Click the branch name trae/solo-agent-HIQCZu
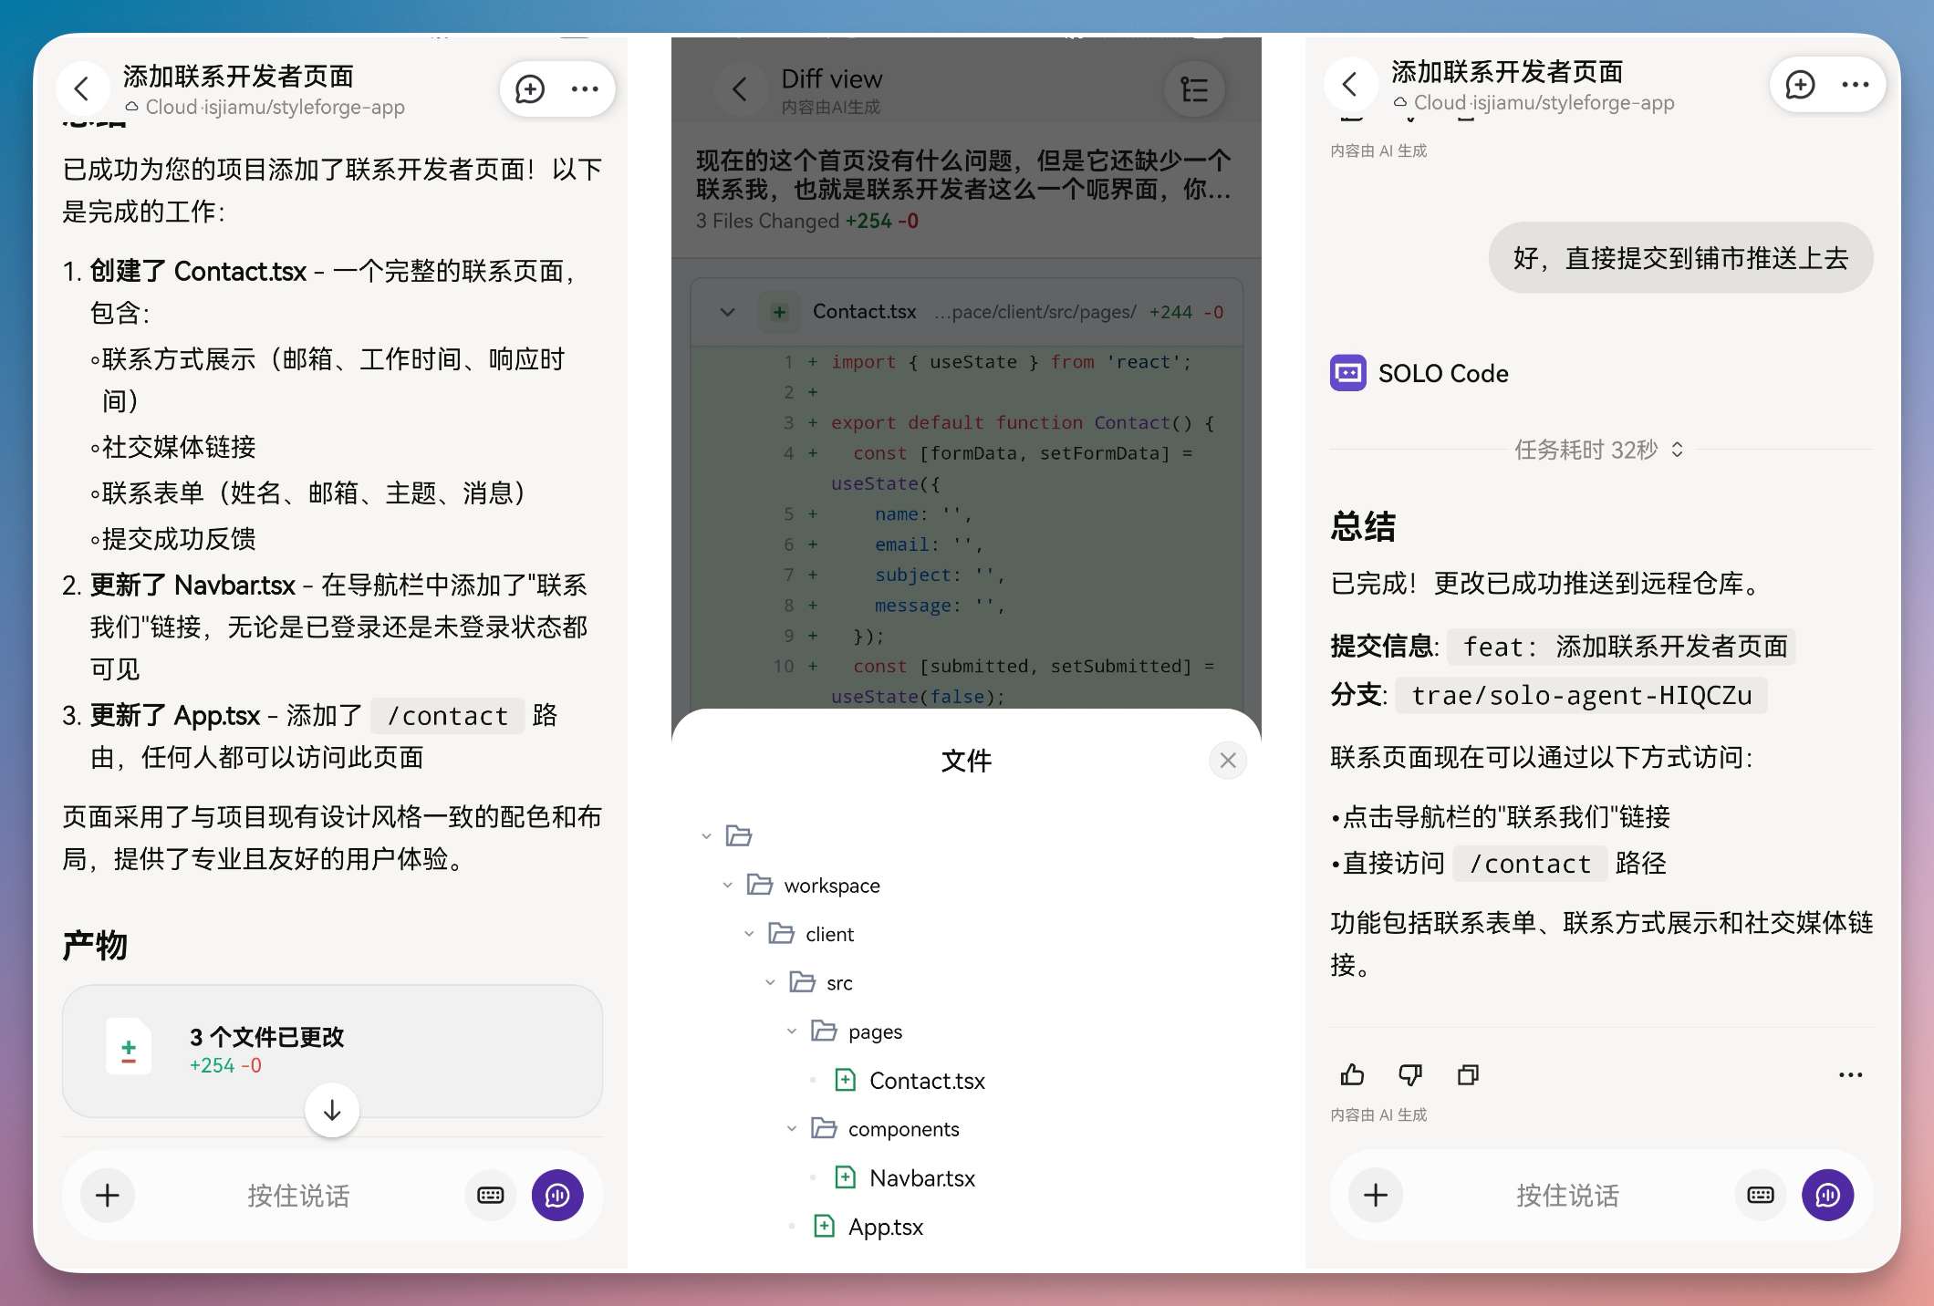 [x=1582, y=695]
